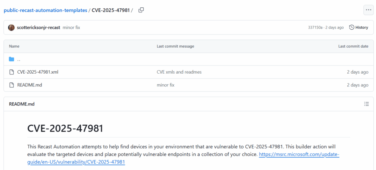Viewport: 376px width, 170px height.
Task: Select the README.md tab header
Action: [x=22, y=104]
